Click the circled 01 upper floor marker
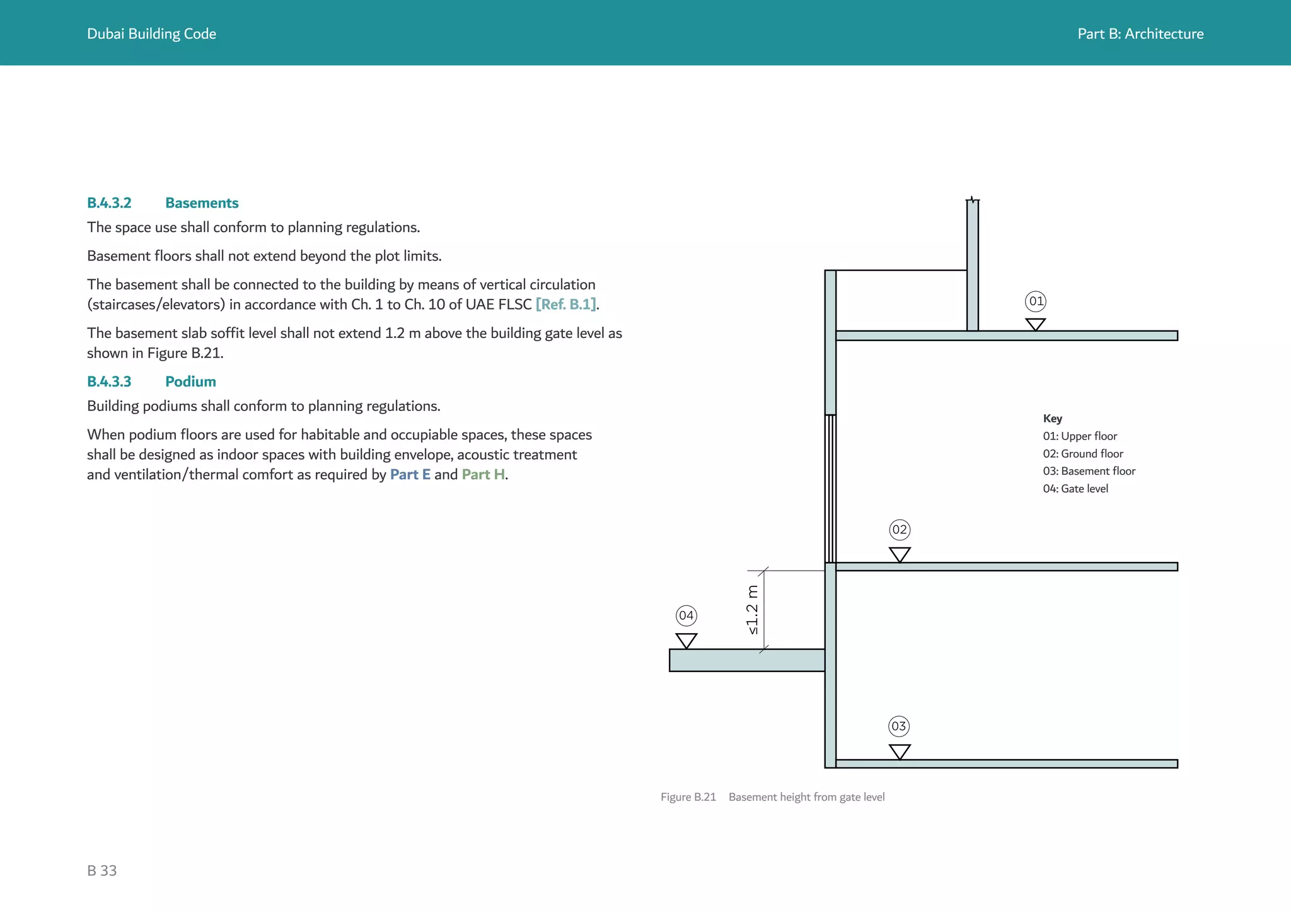The image size is (1291, 913). click(1036, 301)
